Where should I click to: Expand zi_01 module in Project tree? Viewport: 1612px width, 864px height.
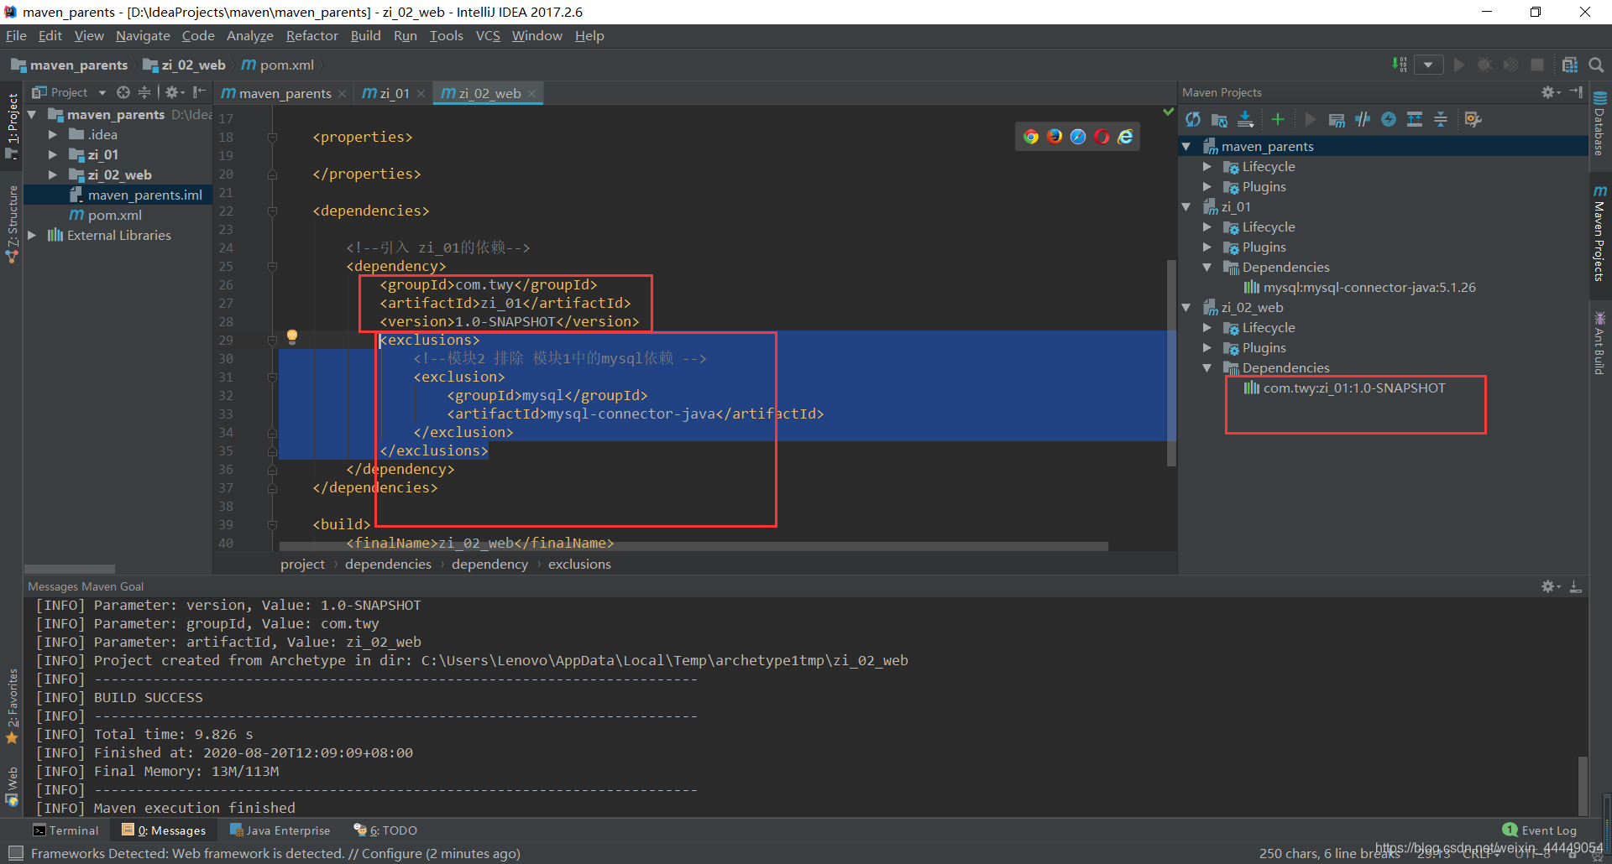coord(53,154)
